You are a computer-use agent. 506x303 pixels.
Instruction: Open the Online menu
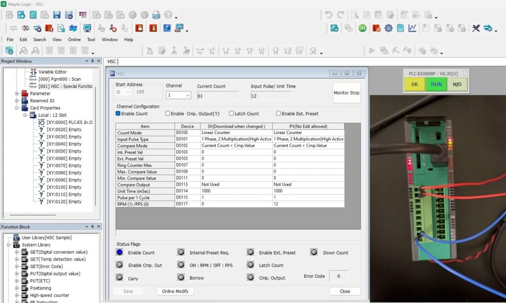[x=74, y=40]
